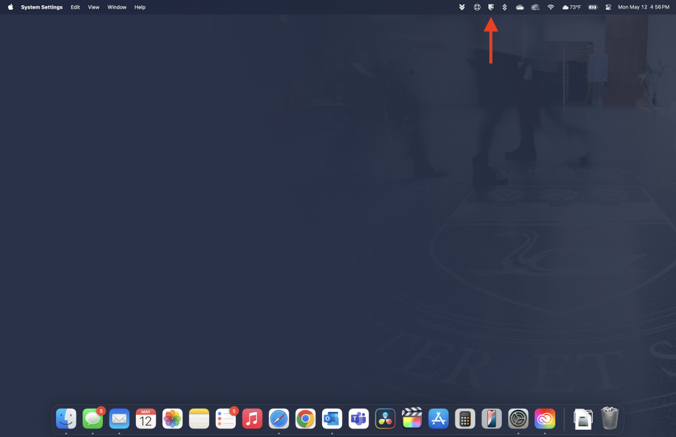Viewport: 676px width, 437px height.
Task: Open the Apple menu
Action: (11, 7)
